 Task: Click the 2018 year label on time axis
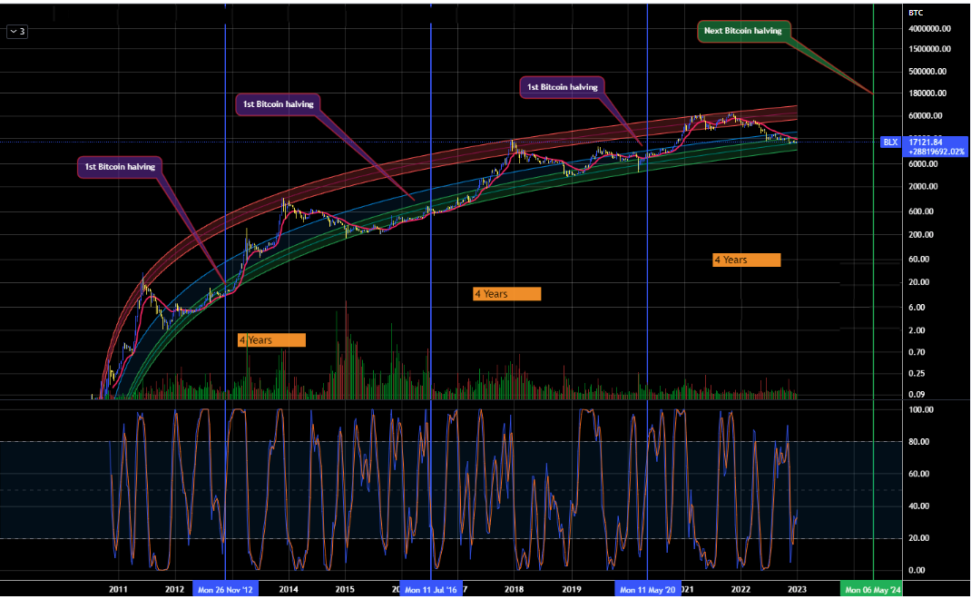[515, 590]
